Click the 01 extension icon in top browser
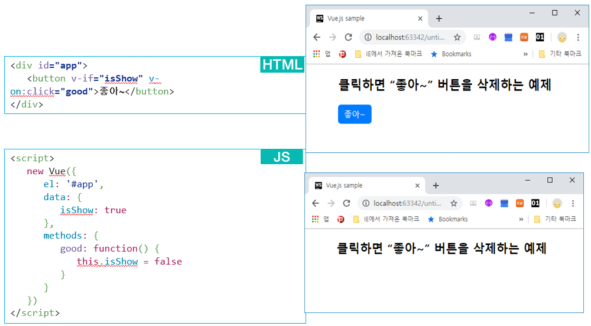Screen dimensions: 591x326 (x=540, y=37)
